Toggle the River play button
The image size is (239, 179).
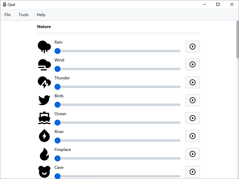point(192,136)
